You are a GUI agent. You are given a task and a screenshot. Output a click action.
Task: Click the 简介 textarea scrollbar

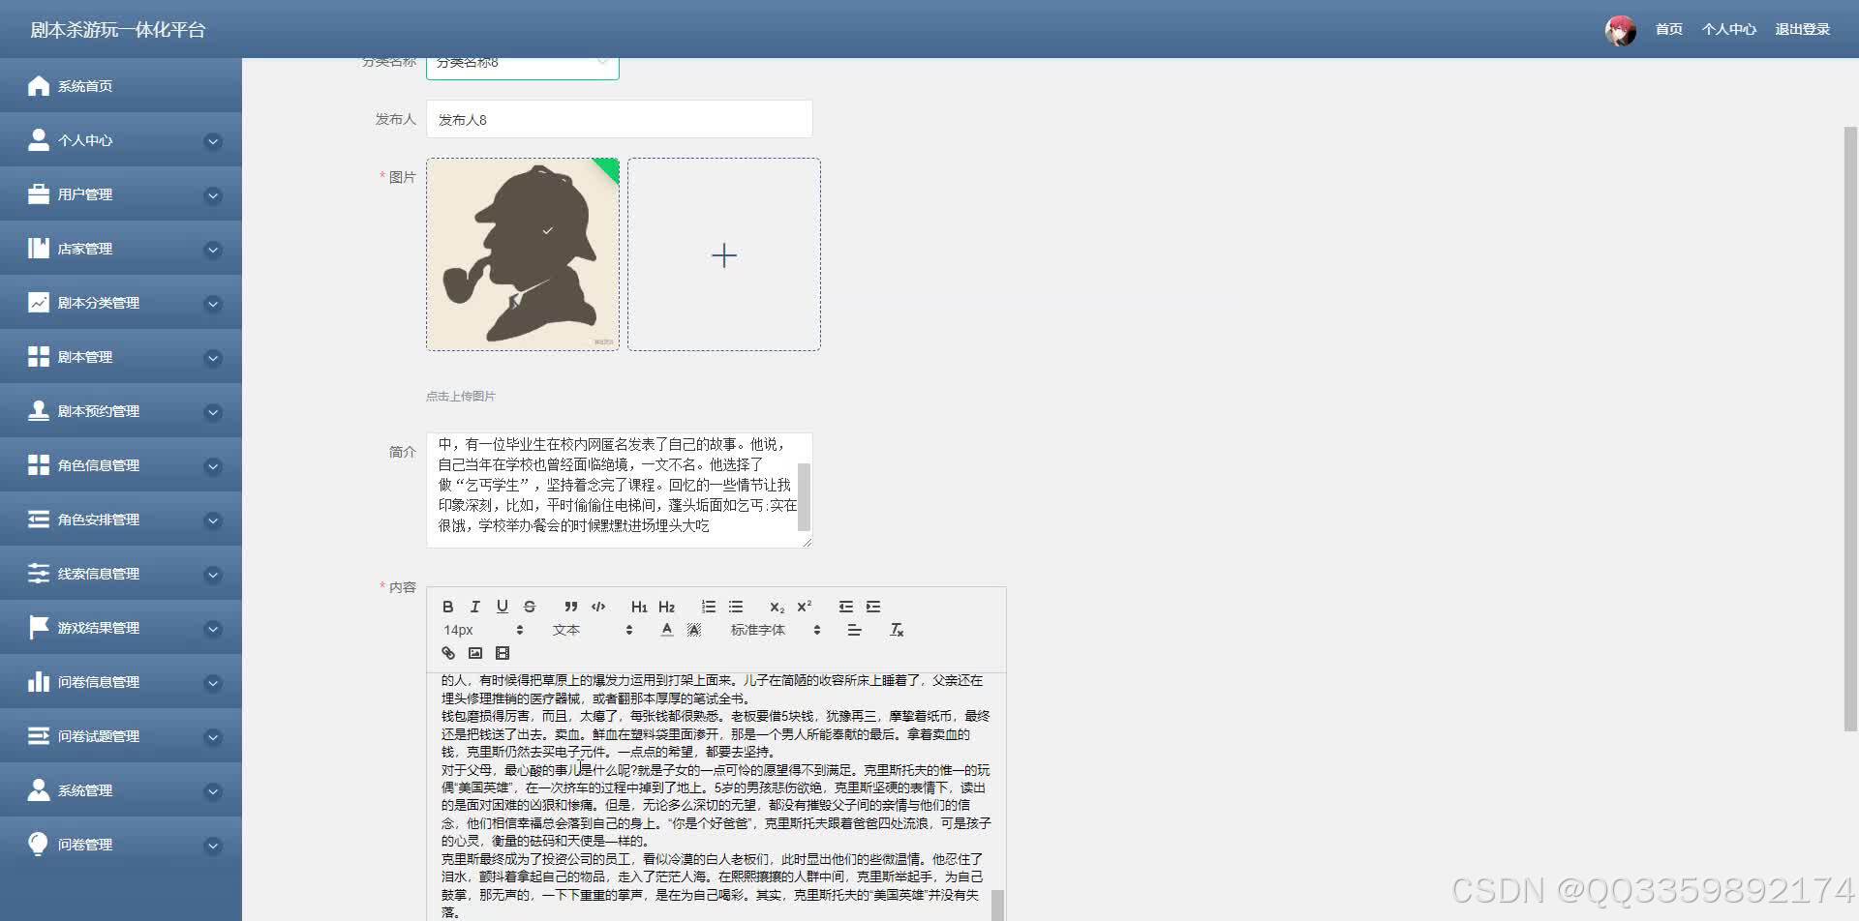pyautogui.click(x=804, y=496)
